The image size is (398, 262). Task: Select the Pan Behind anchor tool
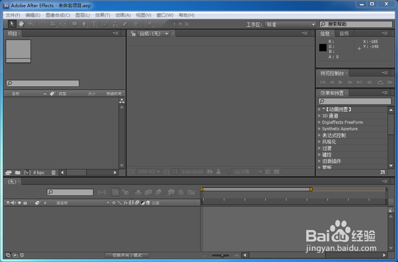tap(62, 24)
